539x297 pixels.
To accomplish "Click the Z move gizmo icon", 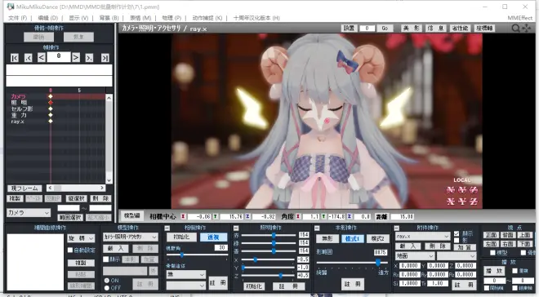I will click(474, 202).
